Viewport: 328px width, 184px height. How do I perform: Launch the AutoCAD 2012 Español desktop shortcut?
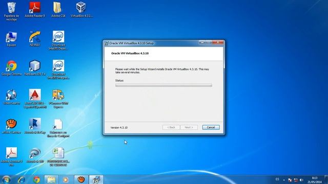click(35, 99)
